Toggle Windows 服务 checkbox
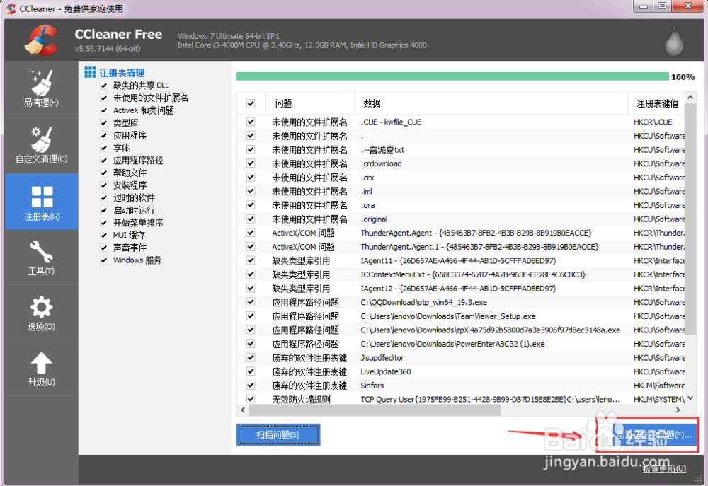The image size is (708, 486). click(x=104, y=260)
